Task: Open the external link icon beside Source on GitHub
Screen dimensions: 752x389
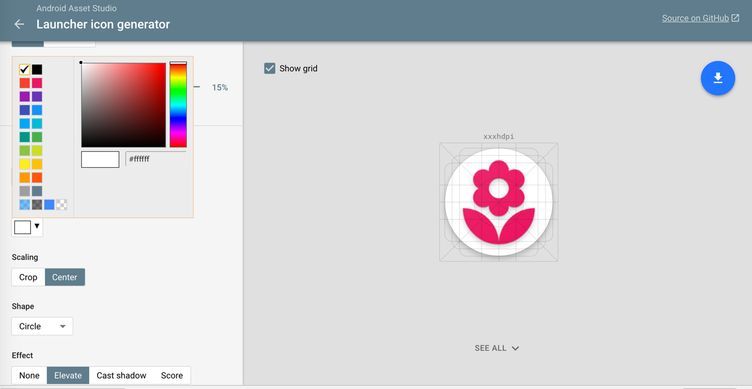Action: [x=735, y=18]
